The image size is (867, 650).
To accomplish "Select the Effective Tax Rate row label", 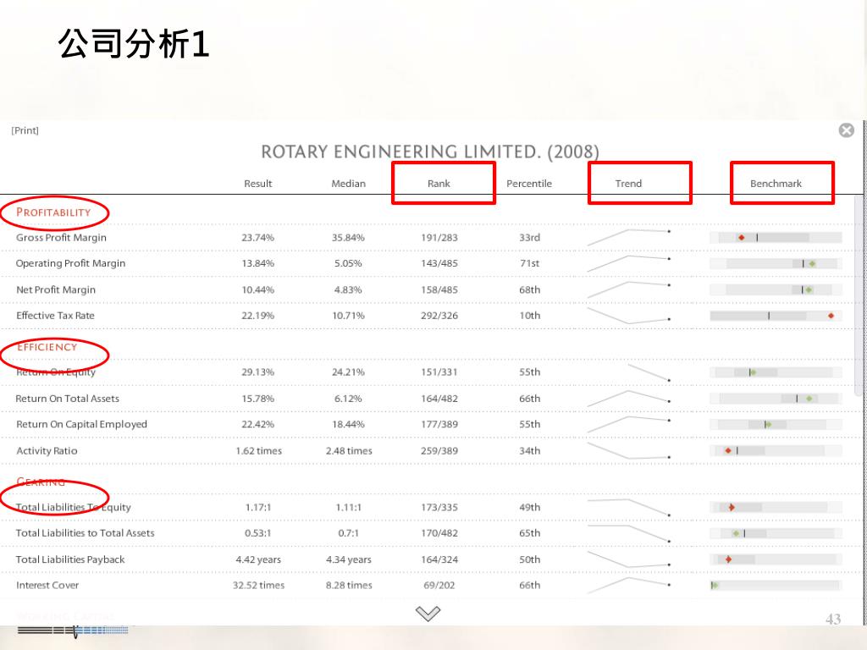I will tap(55, 316).
